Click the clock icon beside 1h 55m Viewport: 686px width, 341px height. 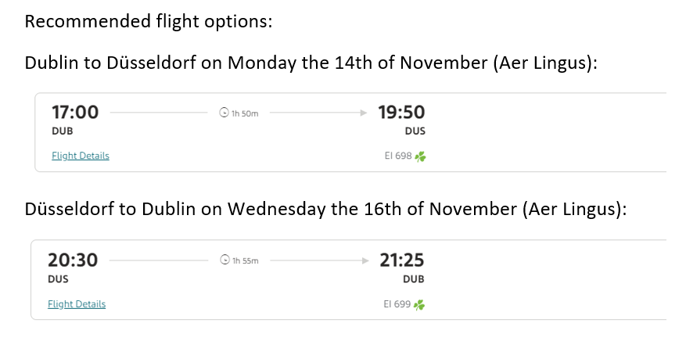(x=224, y=260)
